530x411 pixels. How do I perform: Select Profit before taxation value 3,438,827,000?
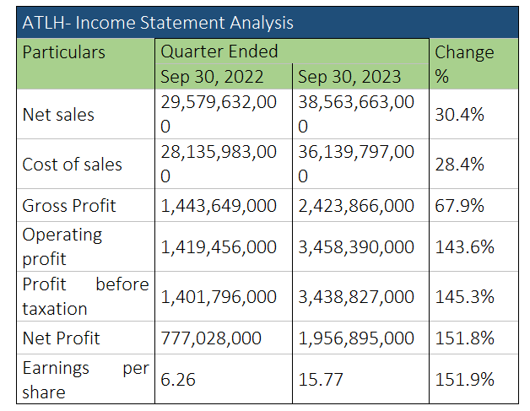click(356, 297)
